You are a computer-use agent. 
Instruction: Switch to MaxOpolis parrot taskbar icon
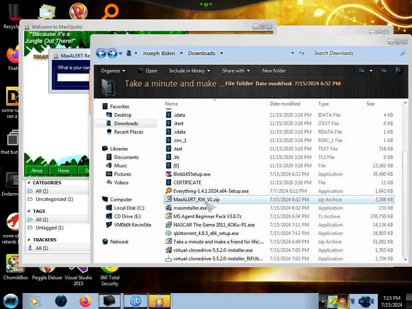tap(160, 301)
